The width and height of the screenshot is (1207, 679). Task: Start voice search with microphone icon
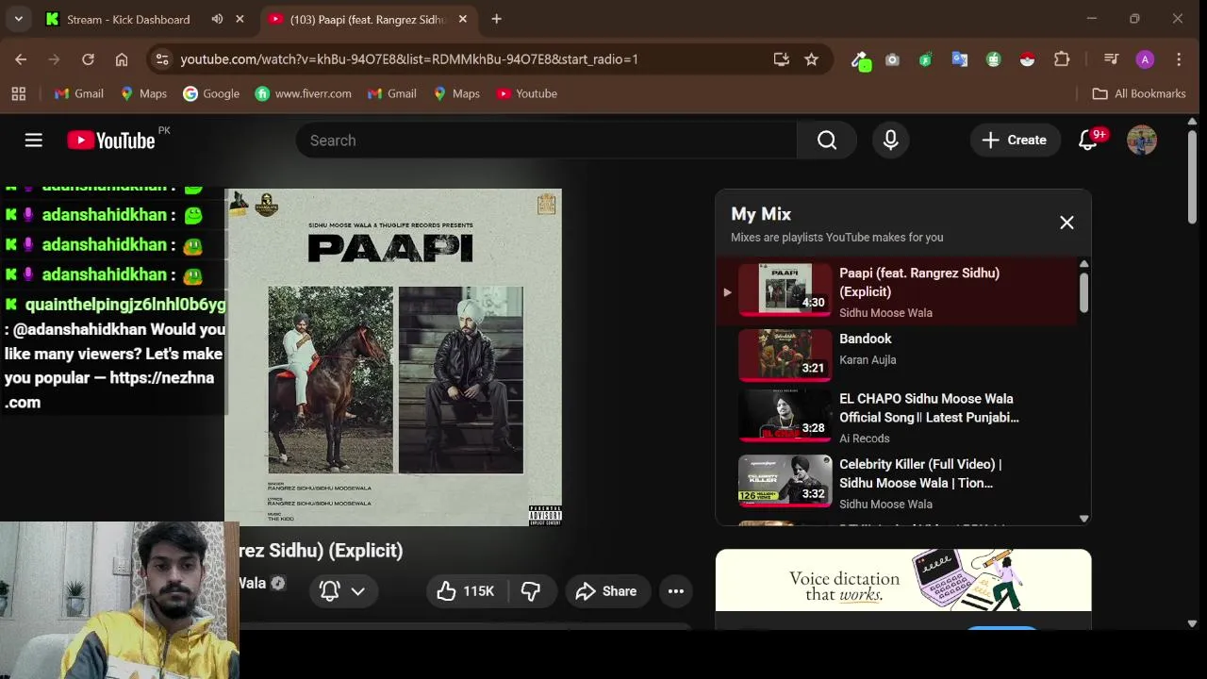[890, 141]
